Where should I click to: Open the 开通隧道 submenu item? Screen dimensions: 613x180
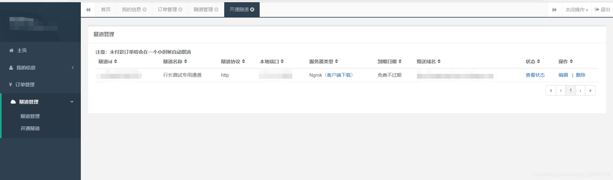click(x=30, y=129)
